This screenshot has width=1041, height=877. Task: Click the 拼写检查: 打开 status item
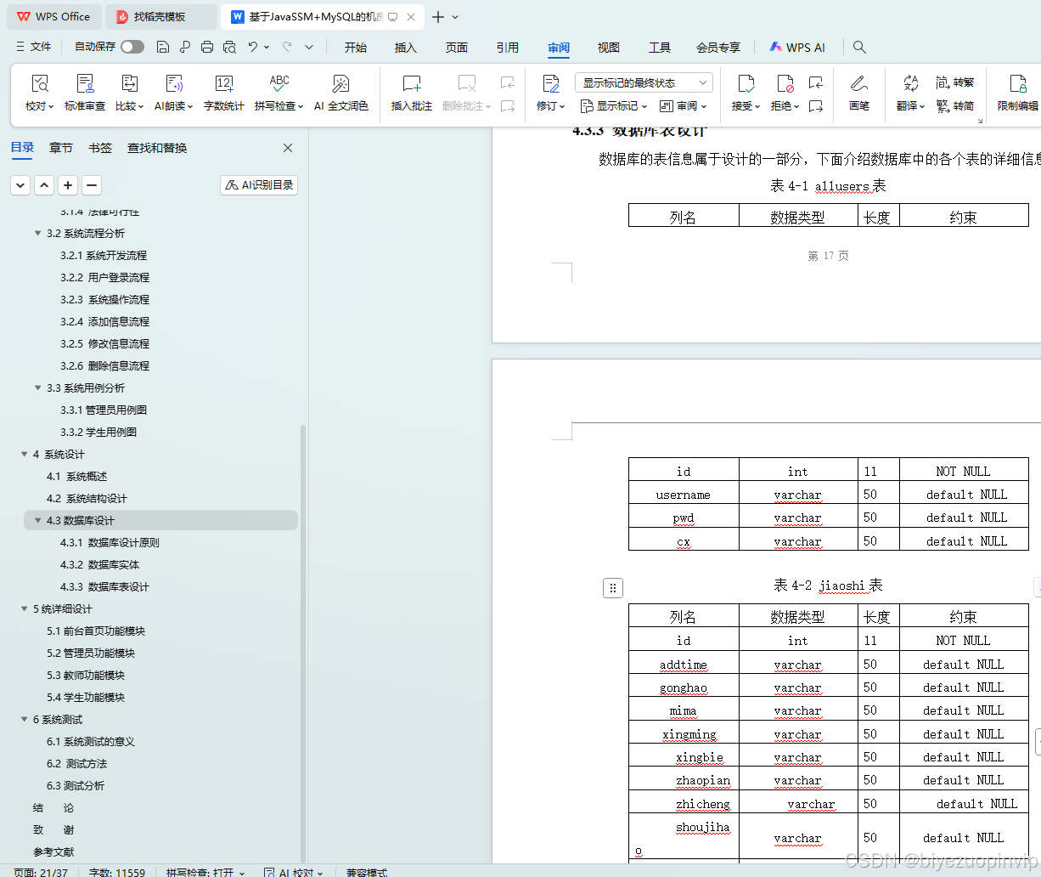tap(205, 872)
